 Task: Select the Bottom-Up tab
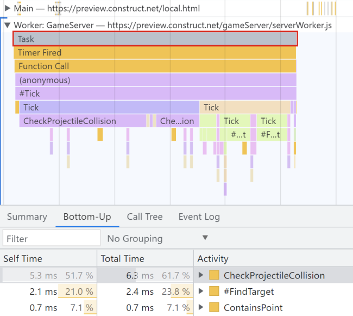click(87, 216)
